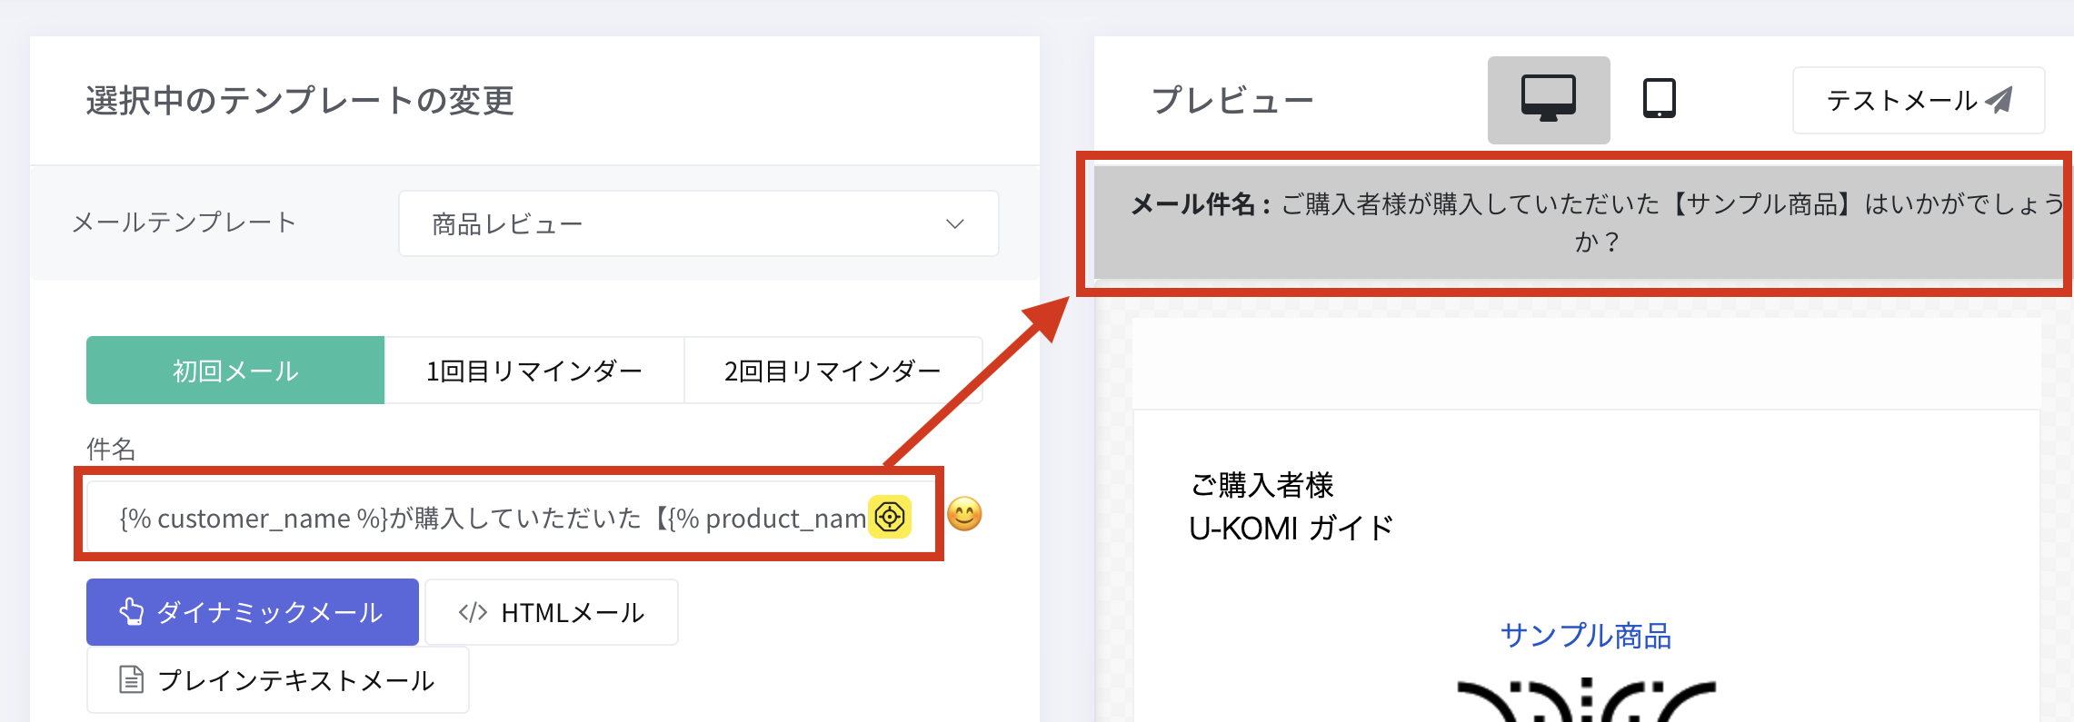Click the product image below サンプル商品
This screenshot has width=2074, height=722.
point(1585,701)
